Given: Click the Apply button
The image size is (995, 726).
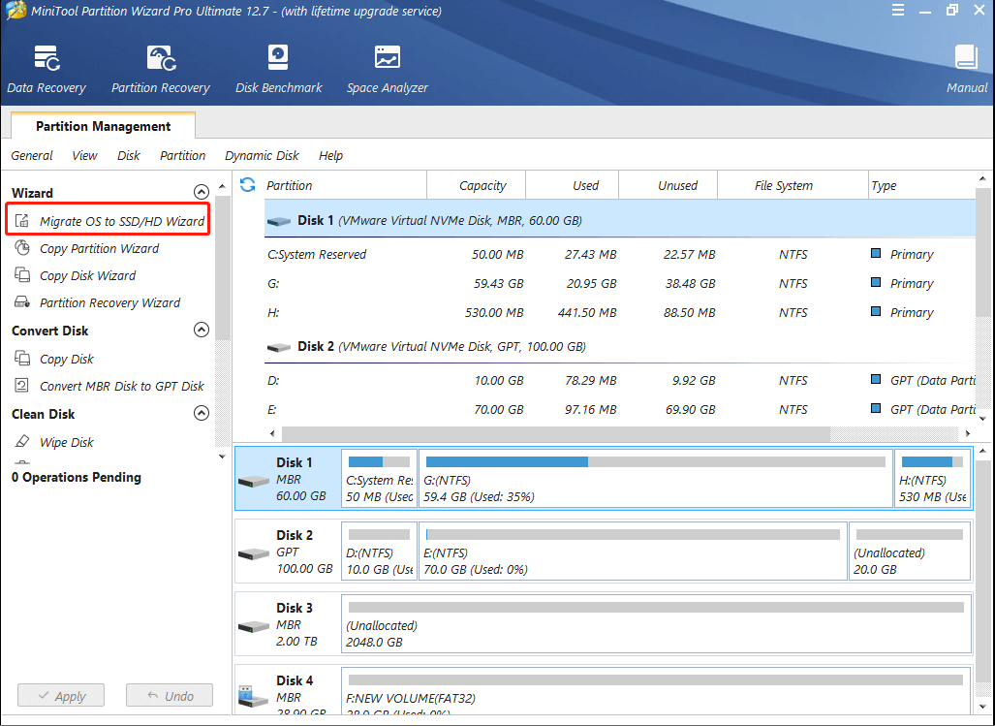Looking at the screenshot, I should [61, 696].
